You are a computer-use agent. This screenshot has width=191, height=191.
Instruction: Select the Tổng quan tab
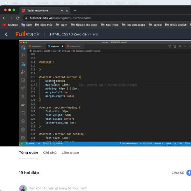point(28,153)
